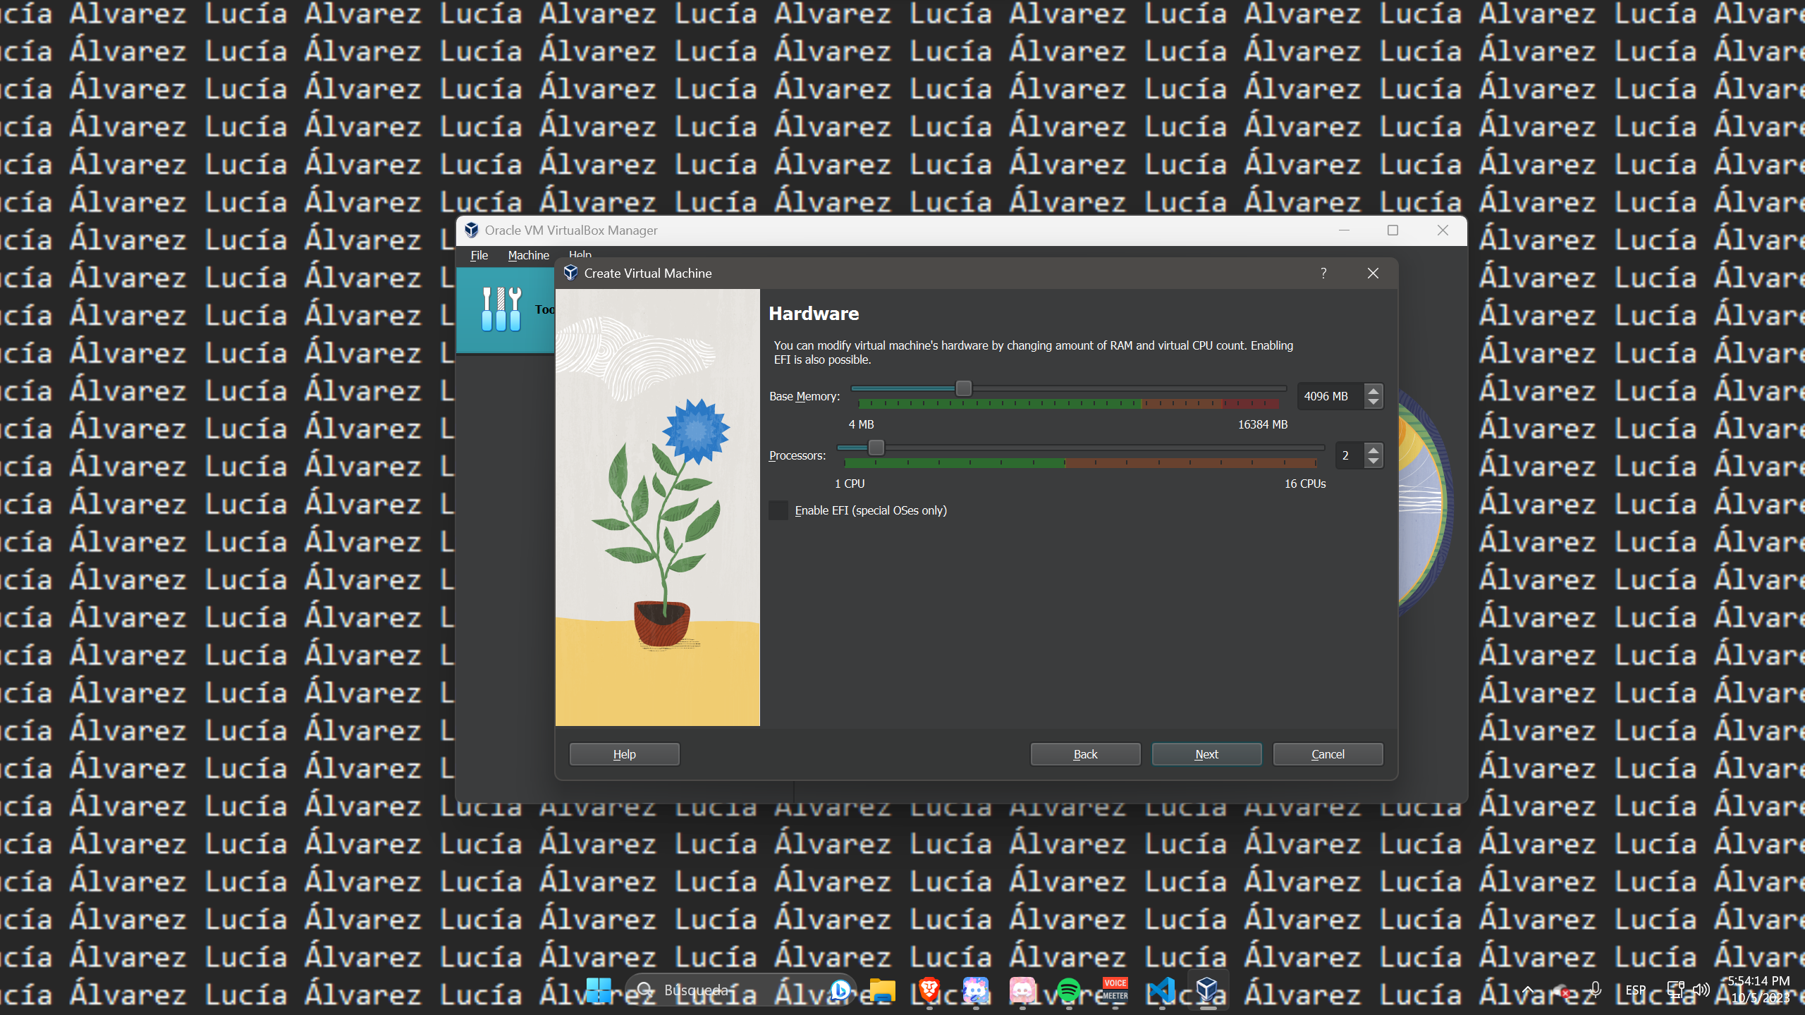
Task: Open the File menu
Action: click(x=479, y=255)
